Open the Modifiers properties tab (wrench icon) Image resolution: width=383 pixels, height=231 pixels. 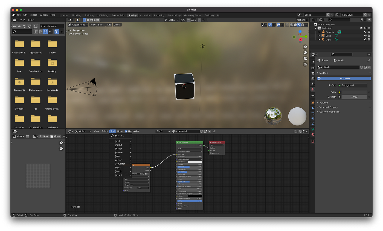coord(313,108)
